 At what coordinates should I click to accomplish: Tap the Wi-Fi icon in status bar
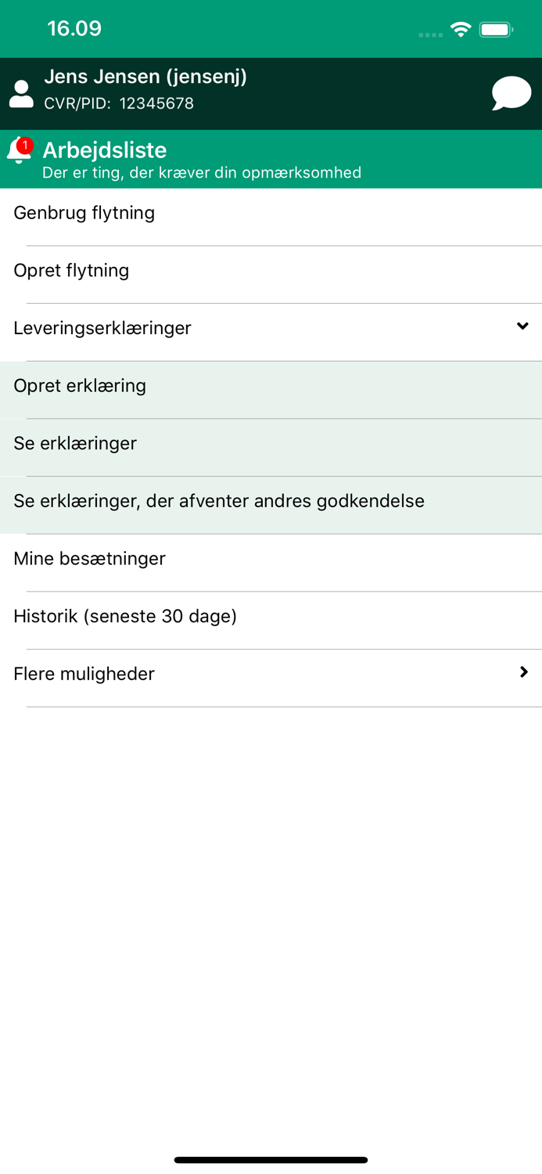click(x=461, y=27)
